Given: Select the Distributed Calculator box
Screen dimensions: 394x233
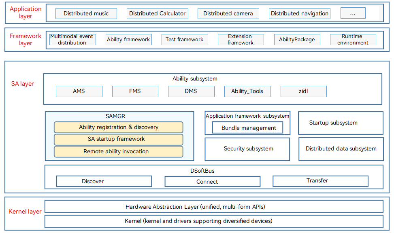Looking at the screenshot, I should tap(157, 13).
